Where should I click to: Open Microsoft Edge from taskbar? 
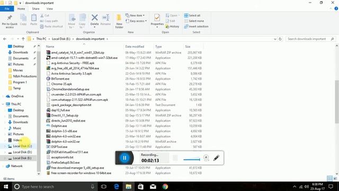pyautogui.click(x=117, y=186)
